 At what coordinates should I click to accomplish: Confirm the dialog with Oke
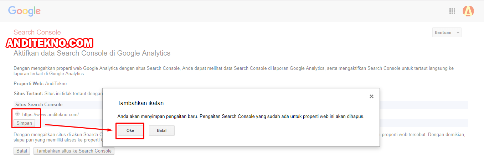point(130,130)
